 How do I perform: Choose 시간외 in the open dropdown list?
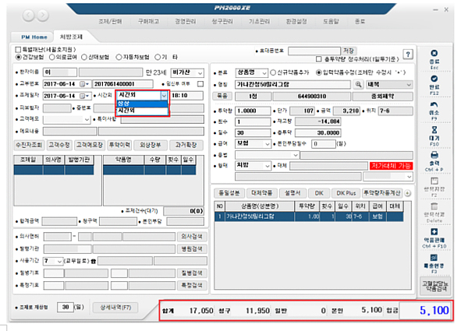[143, 111]
